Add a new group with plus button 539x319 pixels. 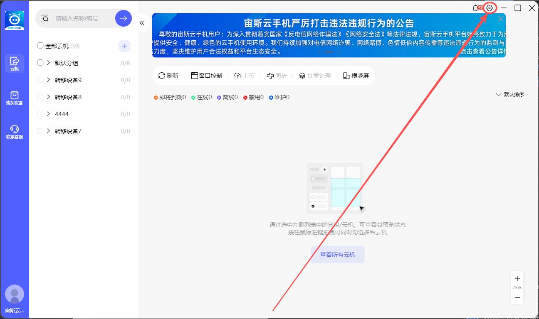[124, 46]
